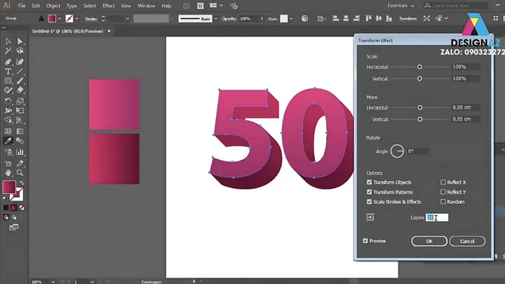Toggle the Scale Strokes & Effects checkbox
Screen dimensions: 505x284
(369, 201)
